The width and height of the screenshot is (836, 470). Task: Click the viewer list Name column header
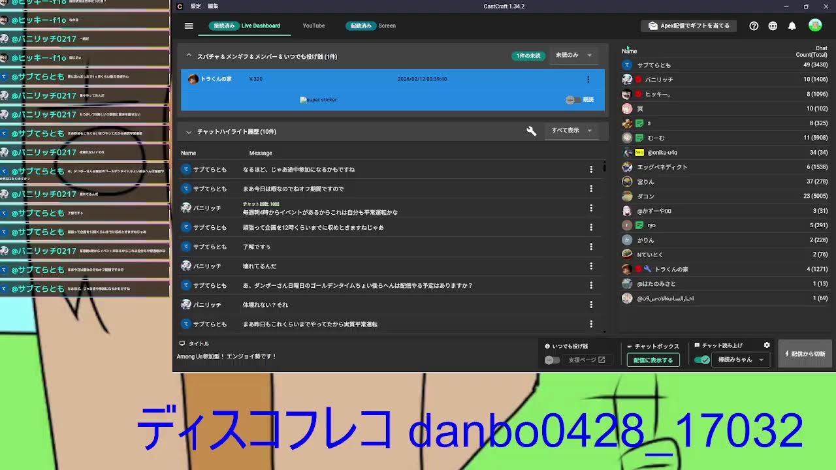tap(630, 51)
